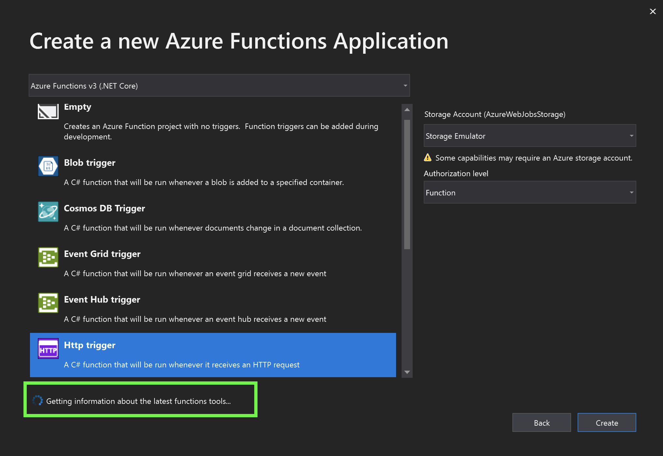This screenshot has height=456, width=663.
Task: Expand the Storage Emulator dropdown
Action: click(x=530, y=136)
